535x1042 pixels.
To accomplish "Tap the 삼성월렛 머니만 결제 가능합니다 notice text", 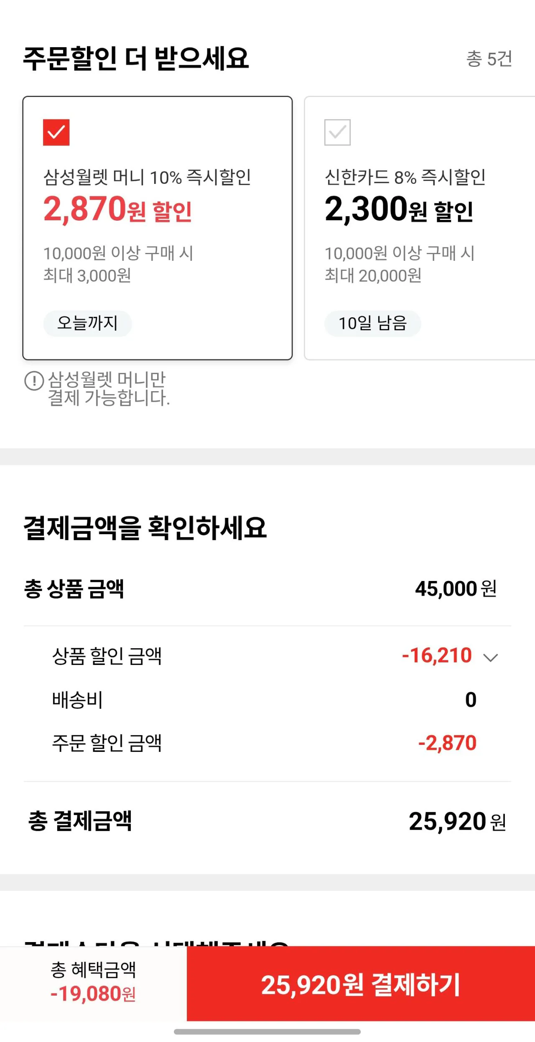I will click(x=108, y=389).
